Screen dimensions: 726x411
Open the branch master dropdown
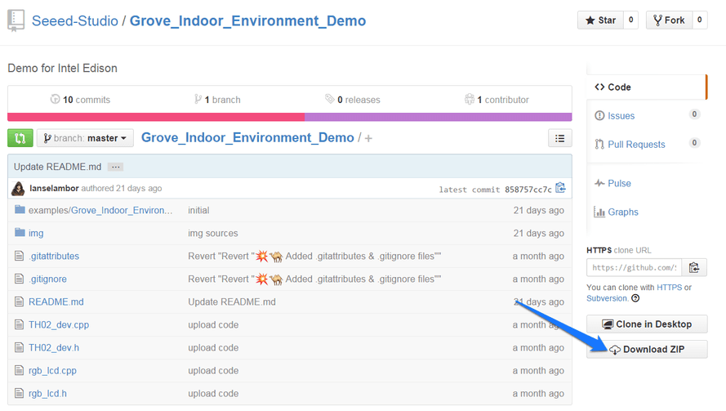click(85, 138)
